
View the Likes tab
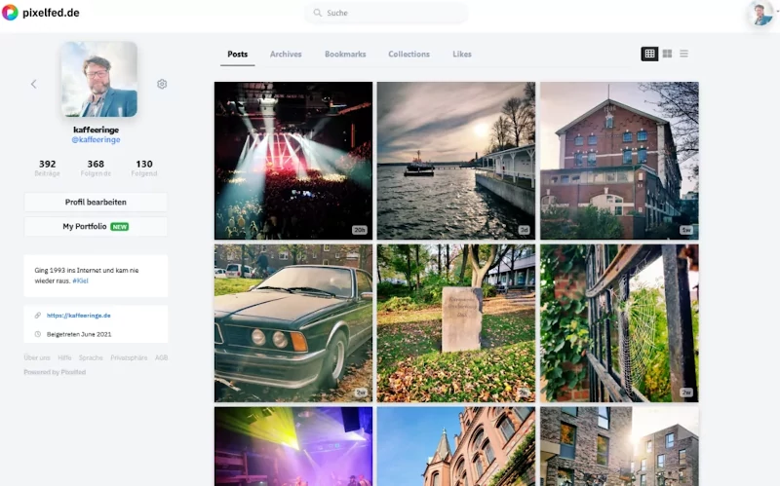(x=461, y=55)
